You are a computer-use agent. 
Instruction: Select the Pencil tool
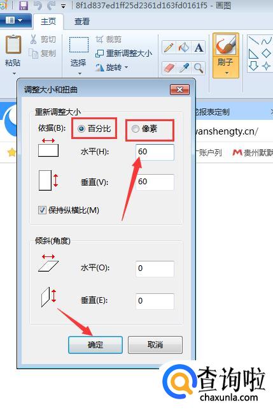(x=169, y=48)
